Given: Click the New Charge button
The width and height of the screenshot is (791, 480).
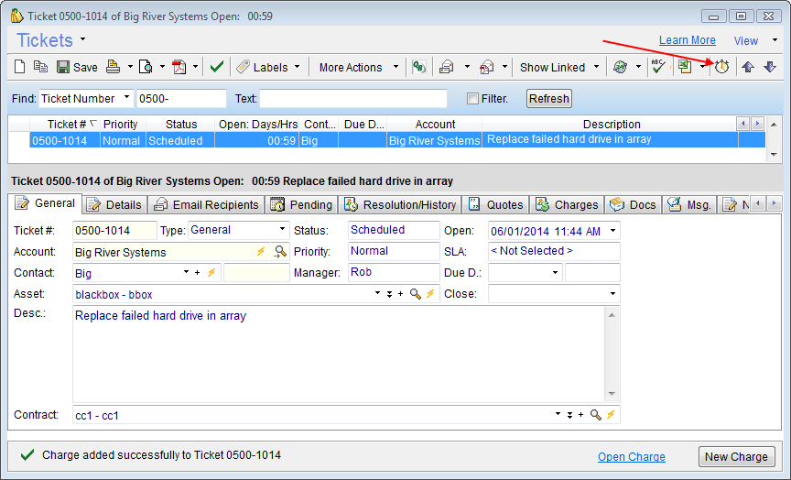Looking at the screenshot, I should (736, 457).
